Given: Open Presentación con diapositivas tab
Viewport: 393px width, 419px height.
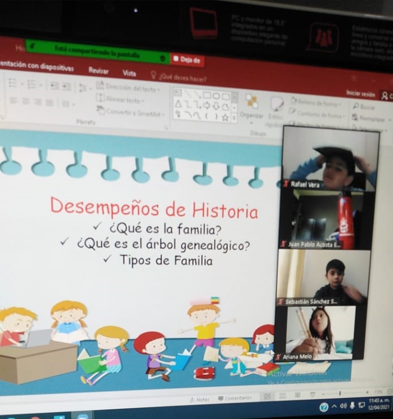Looking at the screenshot, I should 37,66.
